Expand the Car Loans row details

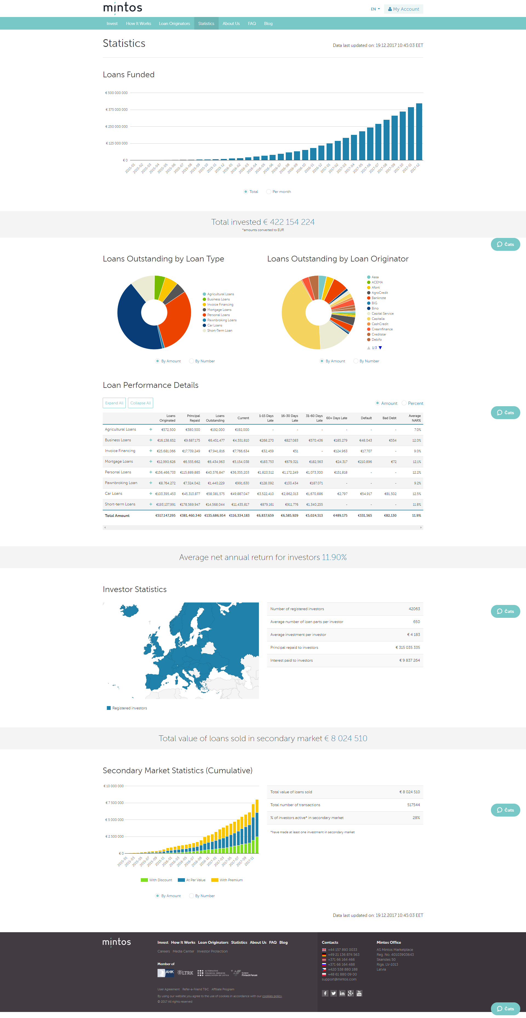tap(150, 493)
